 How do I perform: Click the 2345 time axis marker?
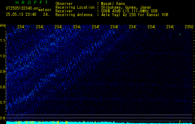(95, 27)
